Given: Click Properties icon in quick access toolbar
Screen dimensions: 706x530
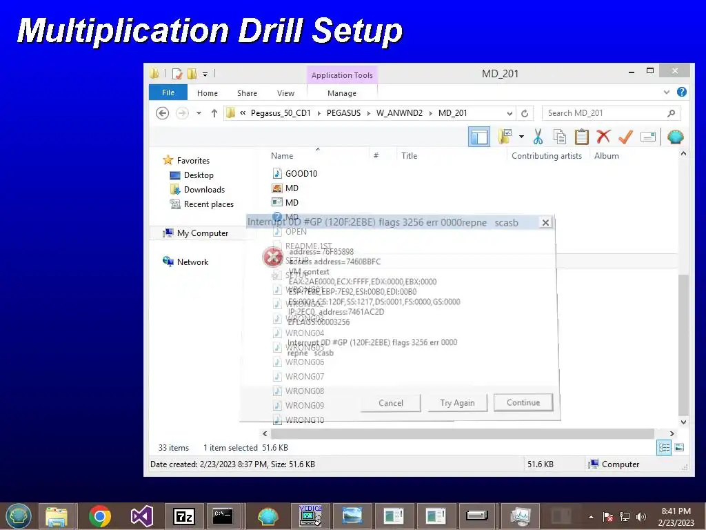Looking at the screenshot, I should click(177, 73).
